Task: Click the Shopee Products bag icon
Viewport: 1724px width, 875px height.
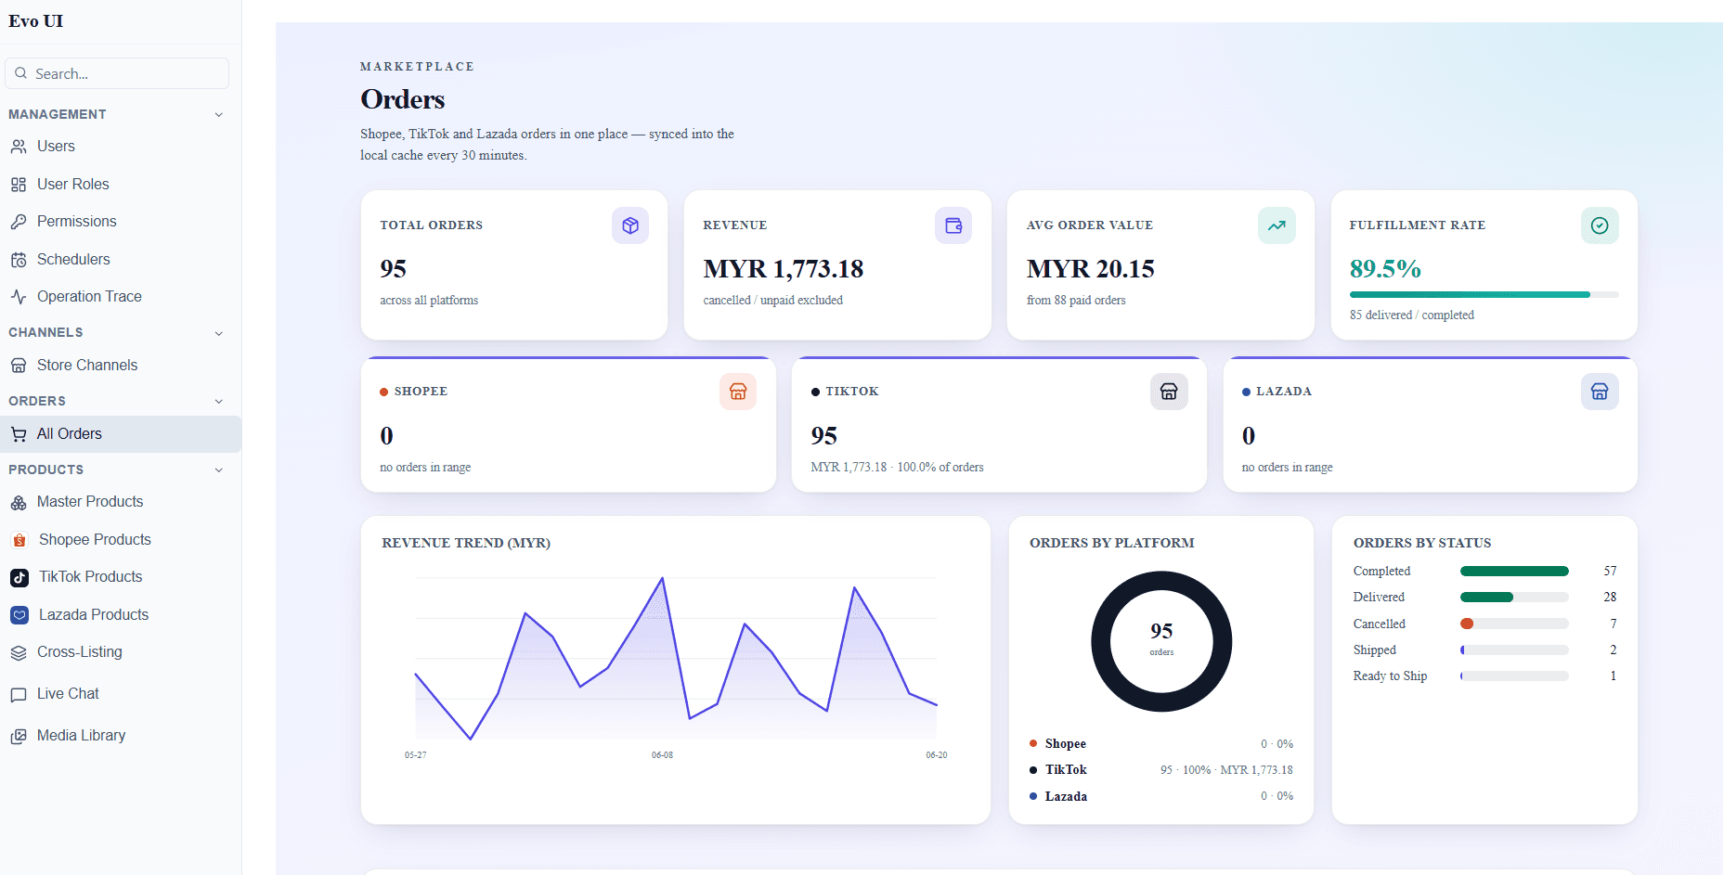Action: click(19, 540)
